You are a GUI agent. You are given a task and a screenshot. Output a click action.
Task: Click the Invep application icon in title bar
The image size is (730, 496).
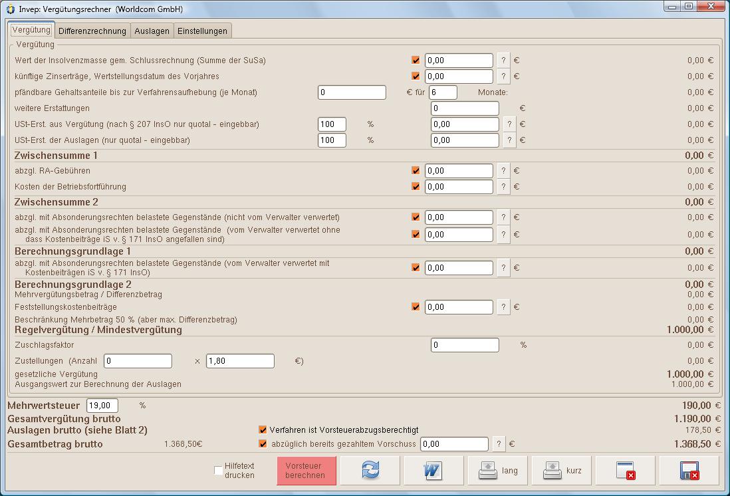[10, 9]
